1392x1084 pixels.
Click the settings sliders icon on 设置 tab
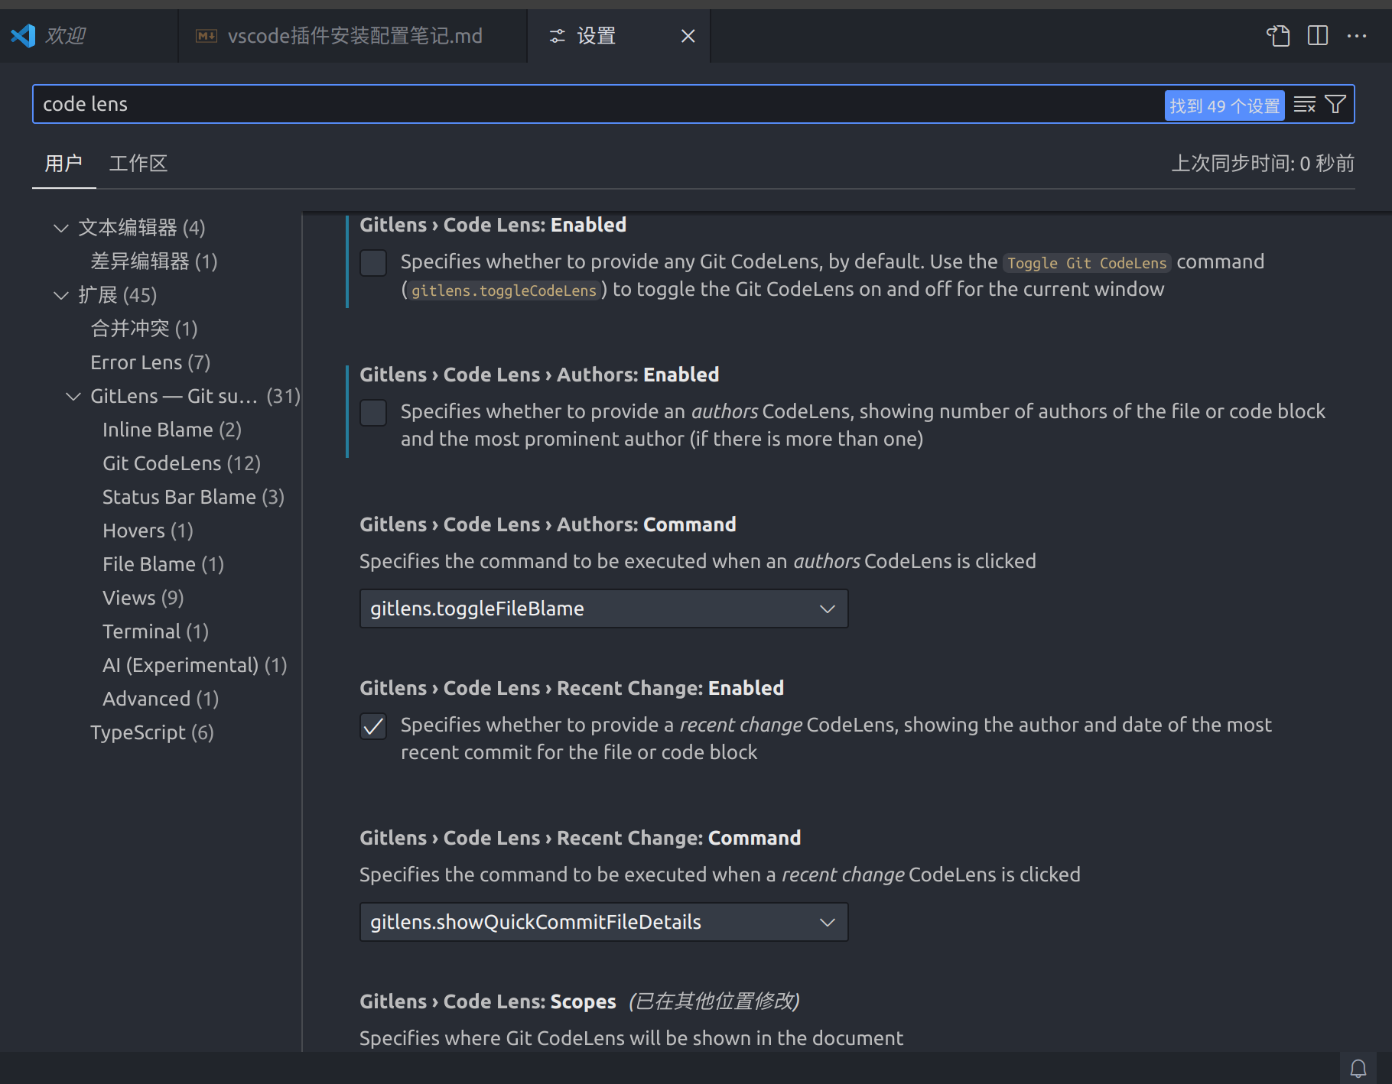pyautogui.click(x=558, y=36)
